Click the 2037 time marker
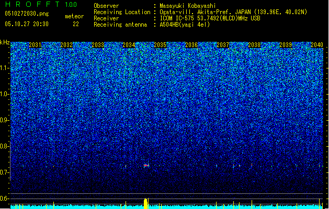This screenshot has height=209, width=329. pos(223,45)
